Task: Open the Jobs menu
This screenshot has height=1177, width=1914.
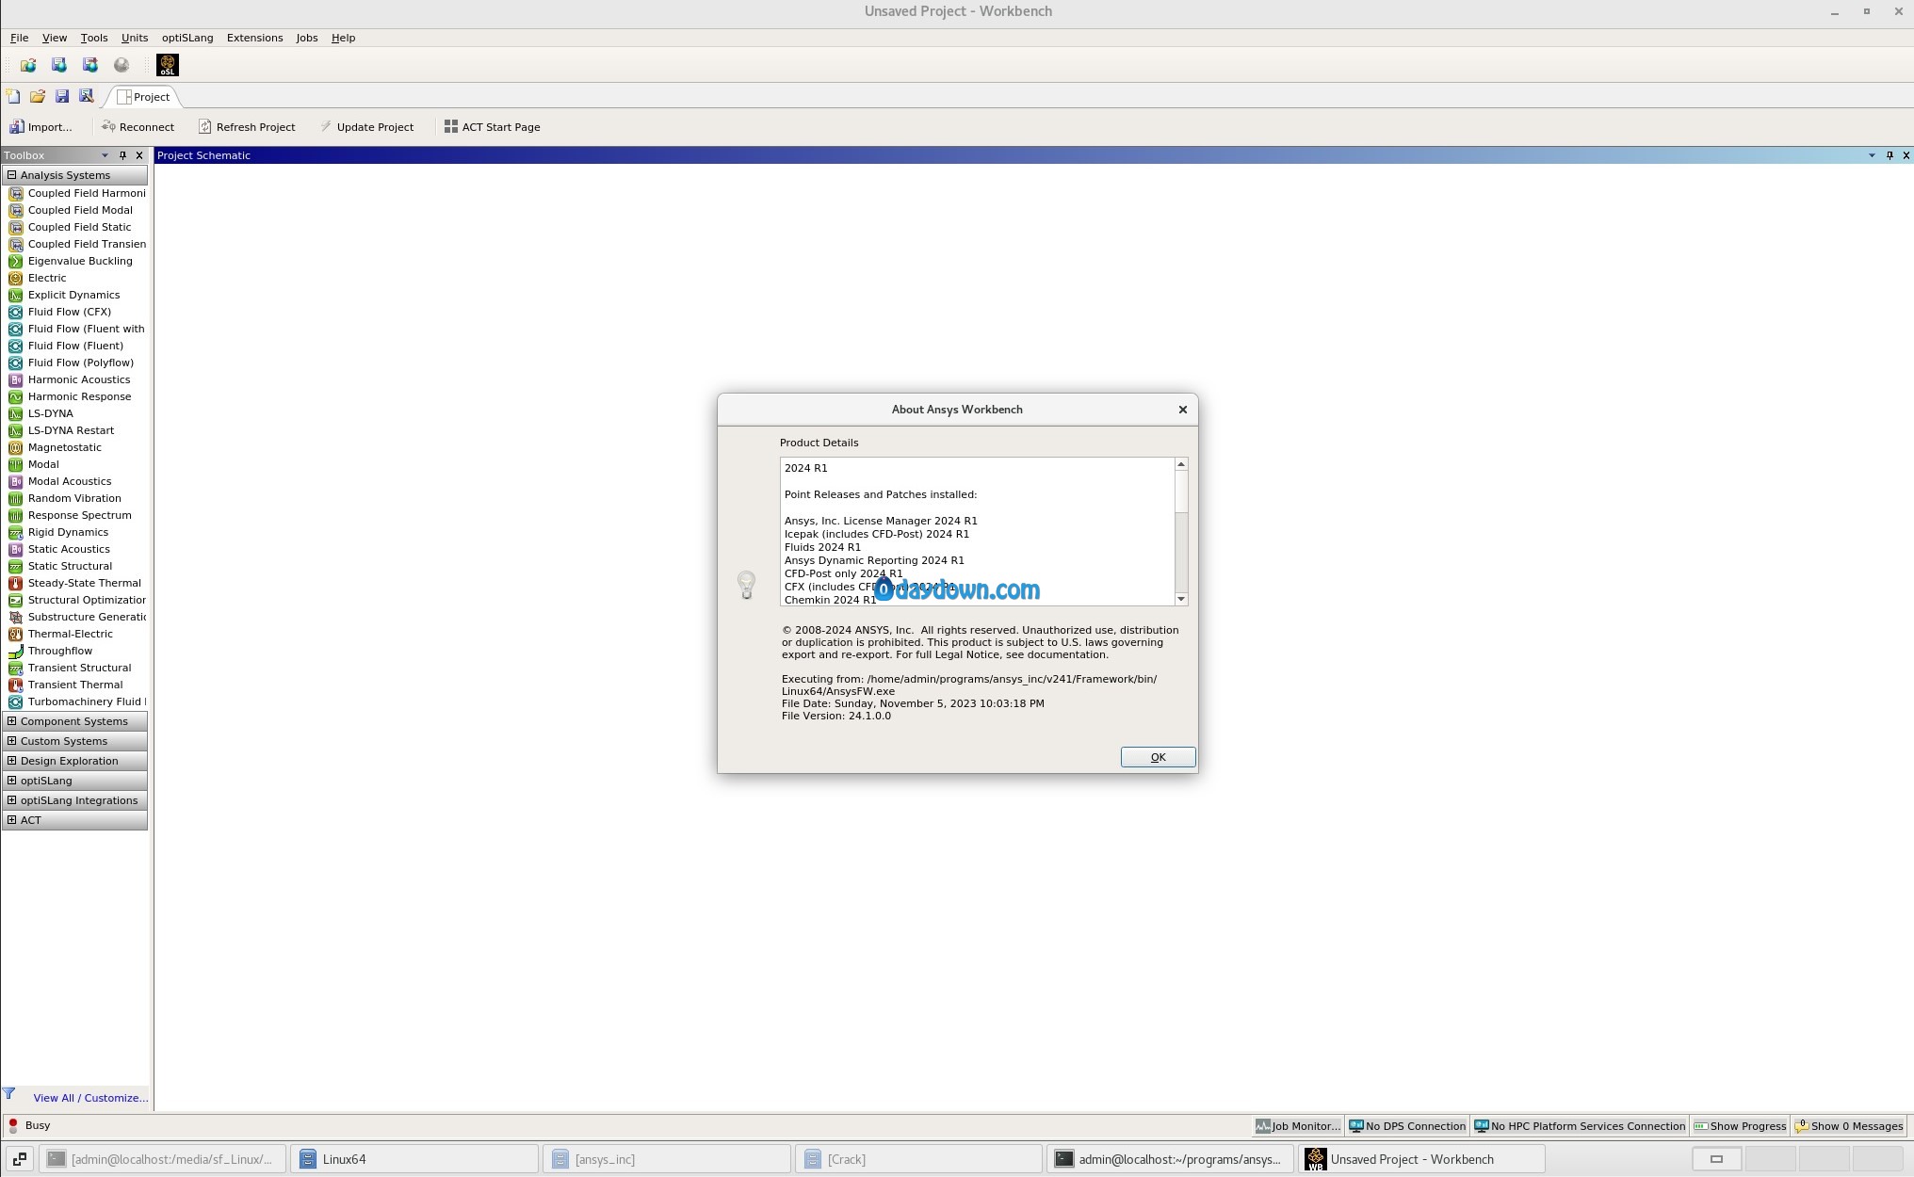Action: pyautogui.click(x=307, y=38)
